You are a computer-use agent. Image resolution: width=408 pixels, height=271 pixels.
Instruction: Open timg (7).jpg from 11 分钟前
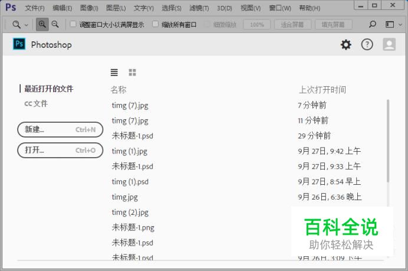130,120
